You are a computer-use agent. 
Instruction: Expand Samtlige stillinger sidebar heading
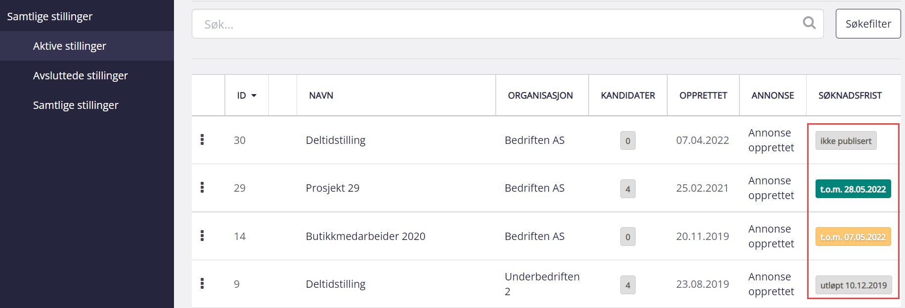click(49, 16)
